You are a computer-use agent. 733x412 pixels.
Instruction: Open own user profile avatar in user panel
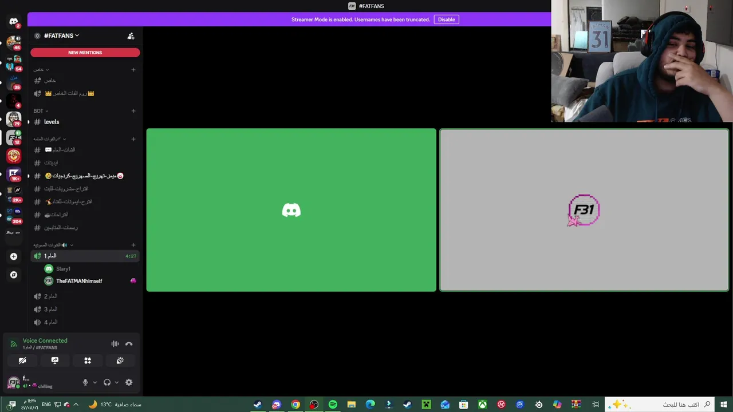(x=13, y=382)
